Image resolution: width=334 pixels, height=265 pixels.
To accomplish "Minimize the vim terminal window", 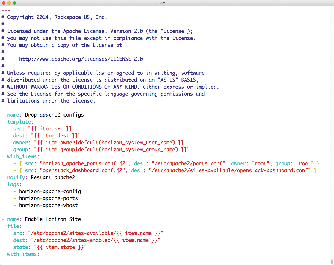I will pos(9,3).
